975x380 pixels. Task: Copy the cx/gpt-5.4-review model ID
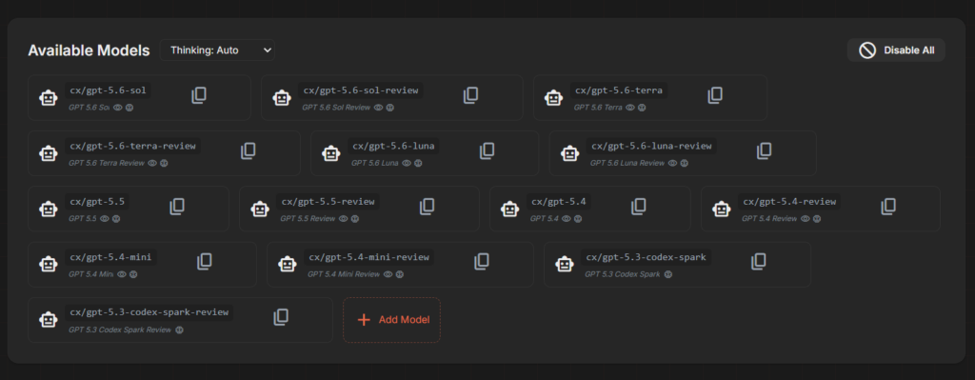click(888, 207)
